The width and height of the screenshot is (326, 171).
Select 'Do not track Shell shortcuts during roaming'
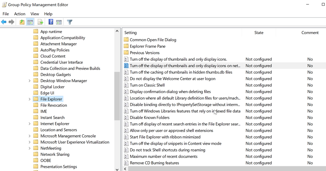click(168, 150)
